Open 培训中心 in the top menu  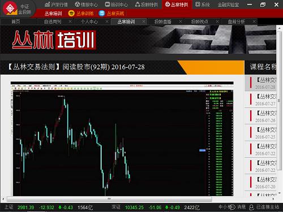tap(116, 5)
